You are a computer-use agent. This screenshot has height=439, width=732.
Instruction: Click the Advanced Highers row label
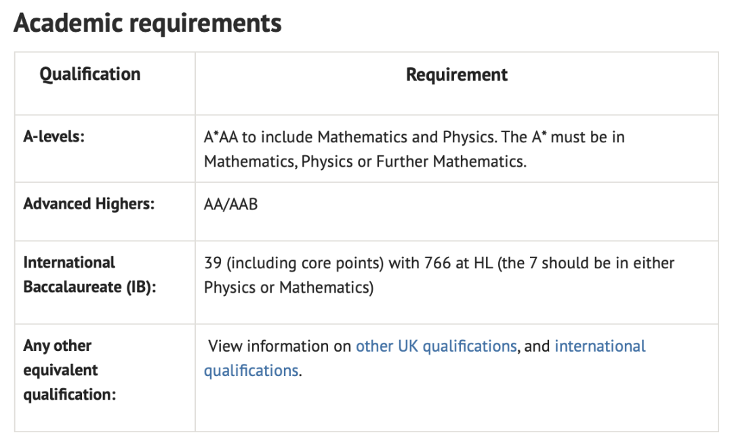(x=89, y=204)
